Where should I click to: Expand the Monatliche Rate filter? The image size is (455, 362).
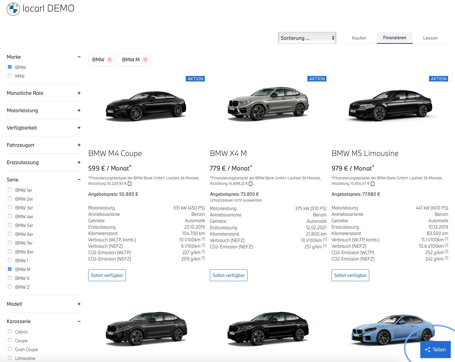(x=79, y=93)
